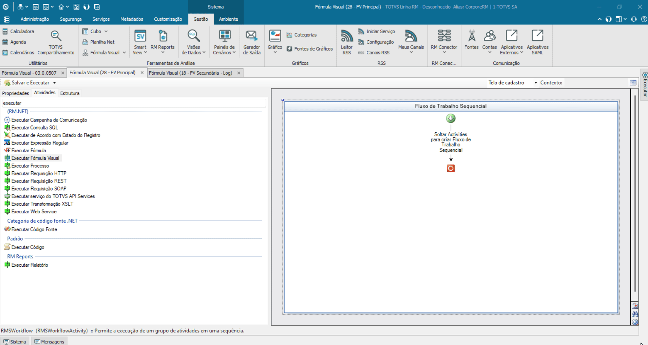
Task: Click the application menu hamburger icon
Action: click(x=7, y=19)
